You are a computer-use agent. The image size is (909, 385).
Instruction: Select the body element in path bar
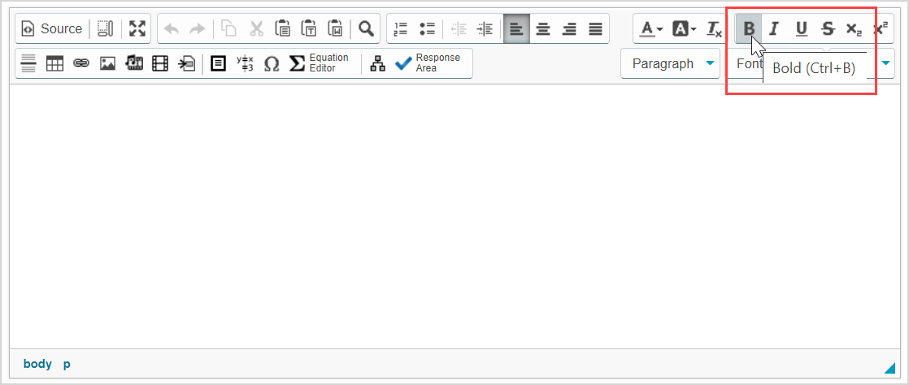(37, 364)
